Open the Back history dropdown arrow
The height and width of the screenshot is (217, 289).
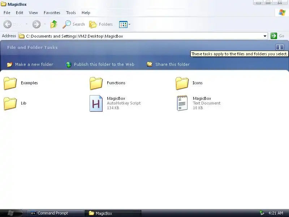(x=26, y=24)
